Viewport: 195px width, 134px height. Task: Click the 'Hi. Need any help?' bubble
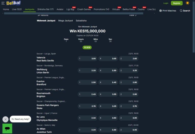click(20, 119)
